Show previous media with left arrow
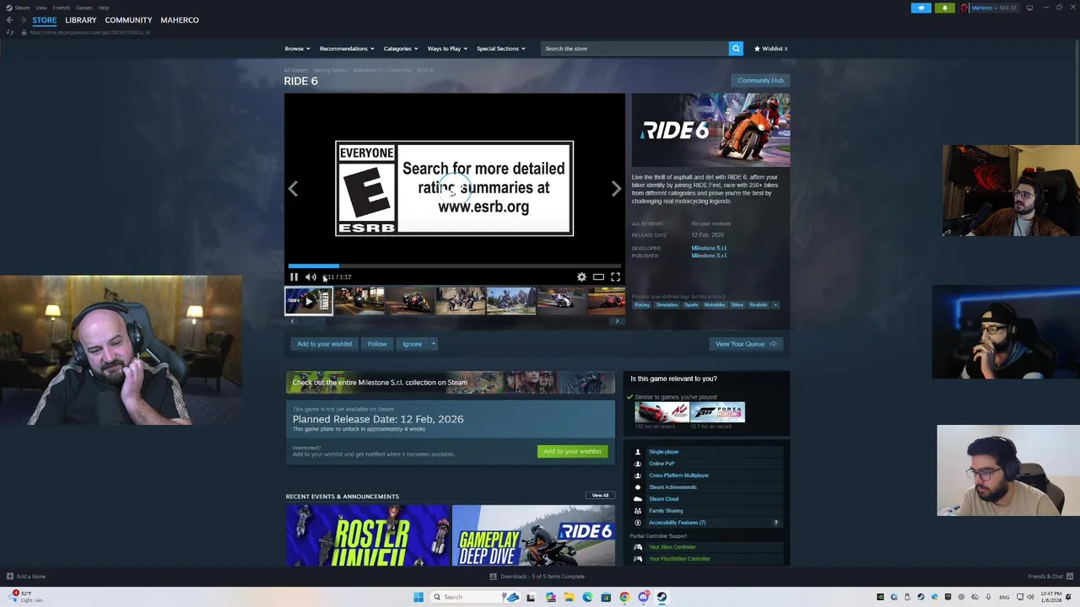The height and width of the screenshot is (607, 1080). tap(293, 189)
